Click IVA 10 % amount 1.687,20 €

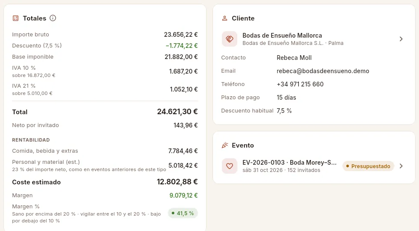[x=183, y=71]
